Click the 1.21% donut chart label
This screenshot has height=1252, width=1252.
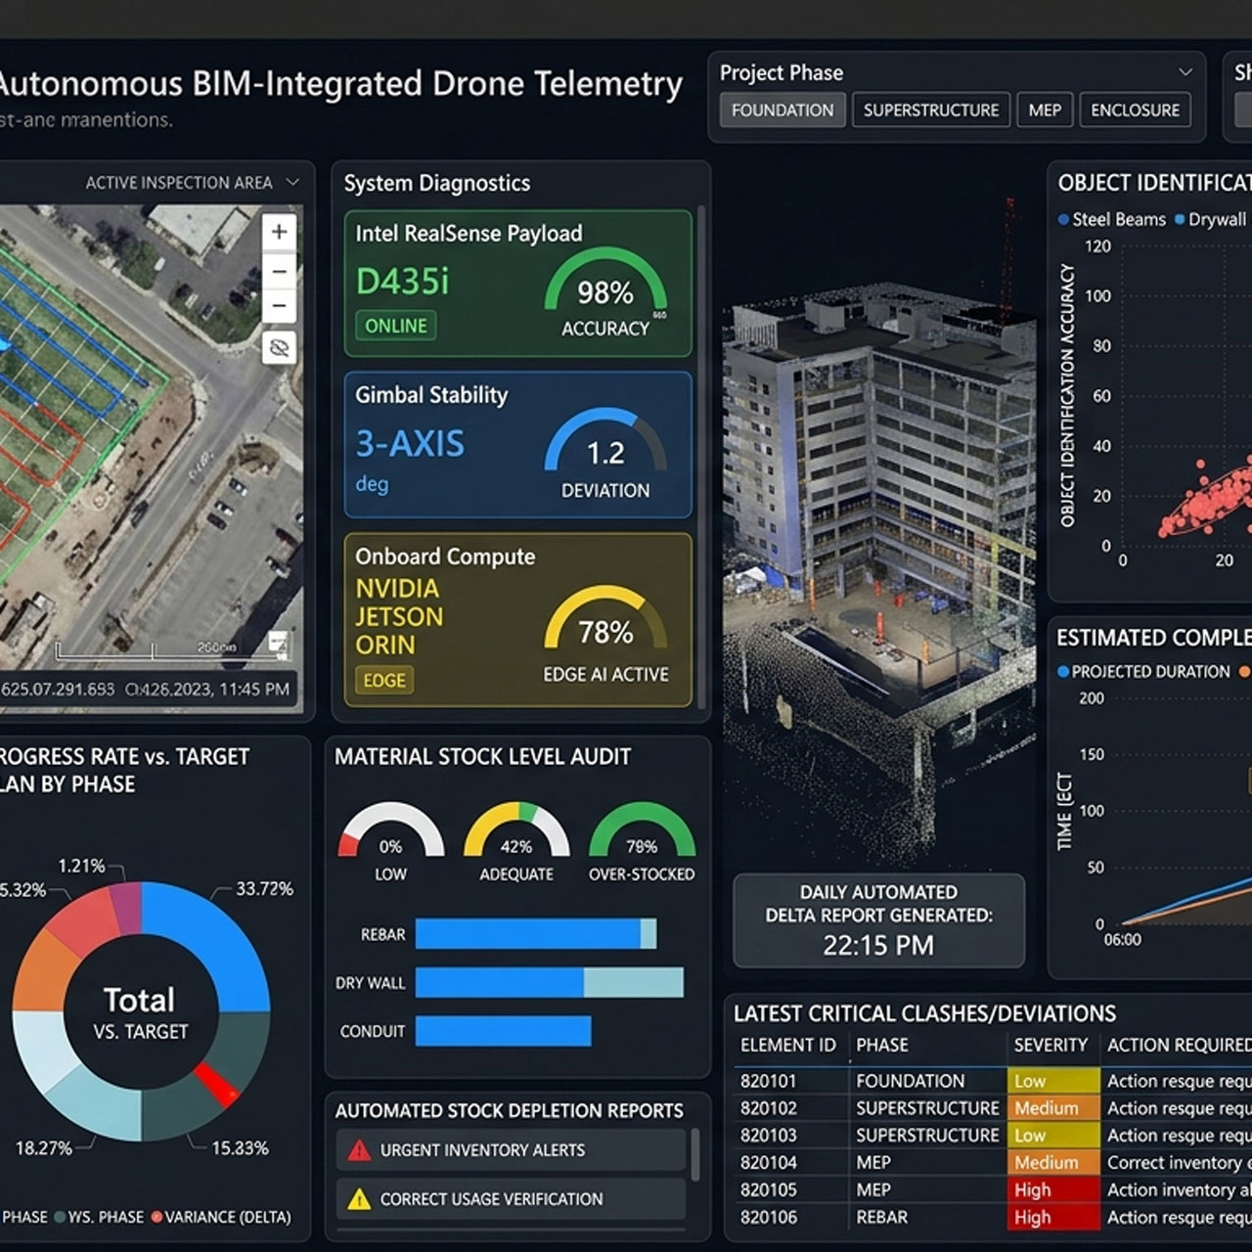[81, 866]
